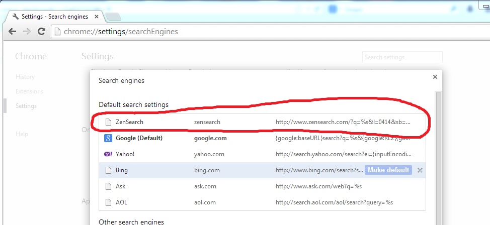This screenshot has height=225, width=490.
Task: Click the Yahoo! favicon icon
Action: pos(108,154)
